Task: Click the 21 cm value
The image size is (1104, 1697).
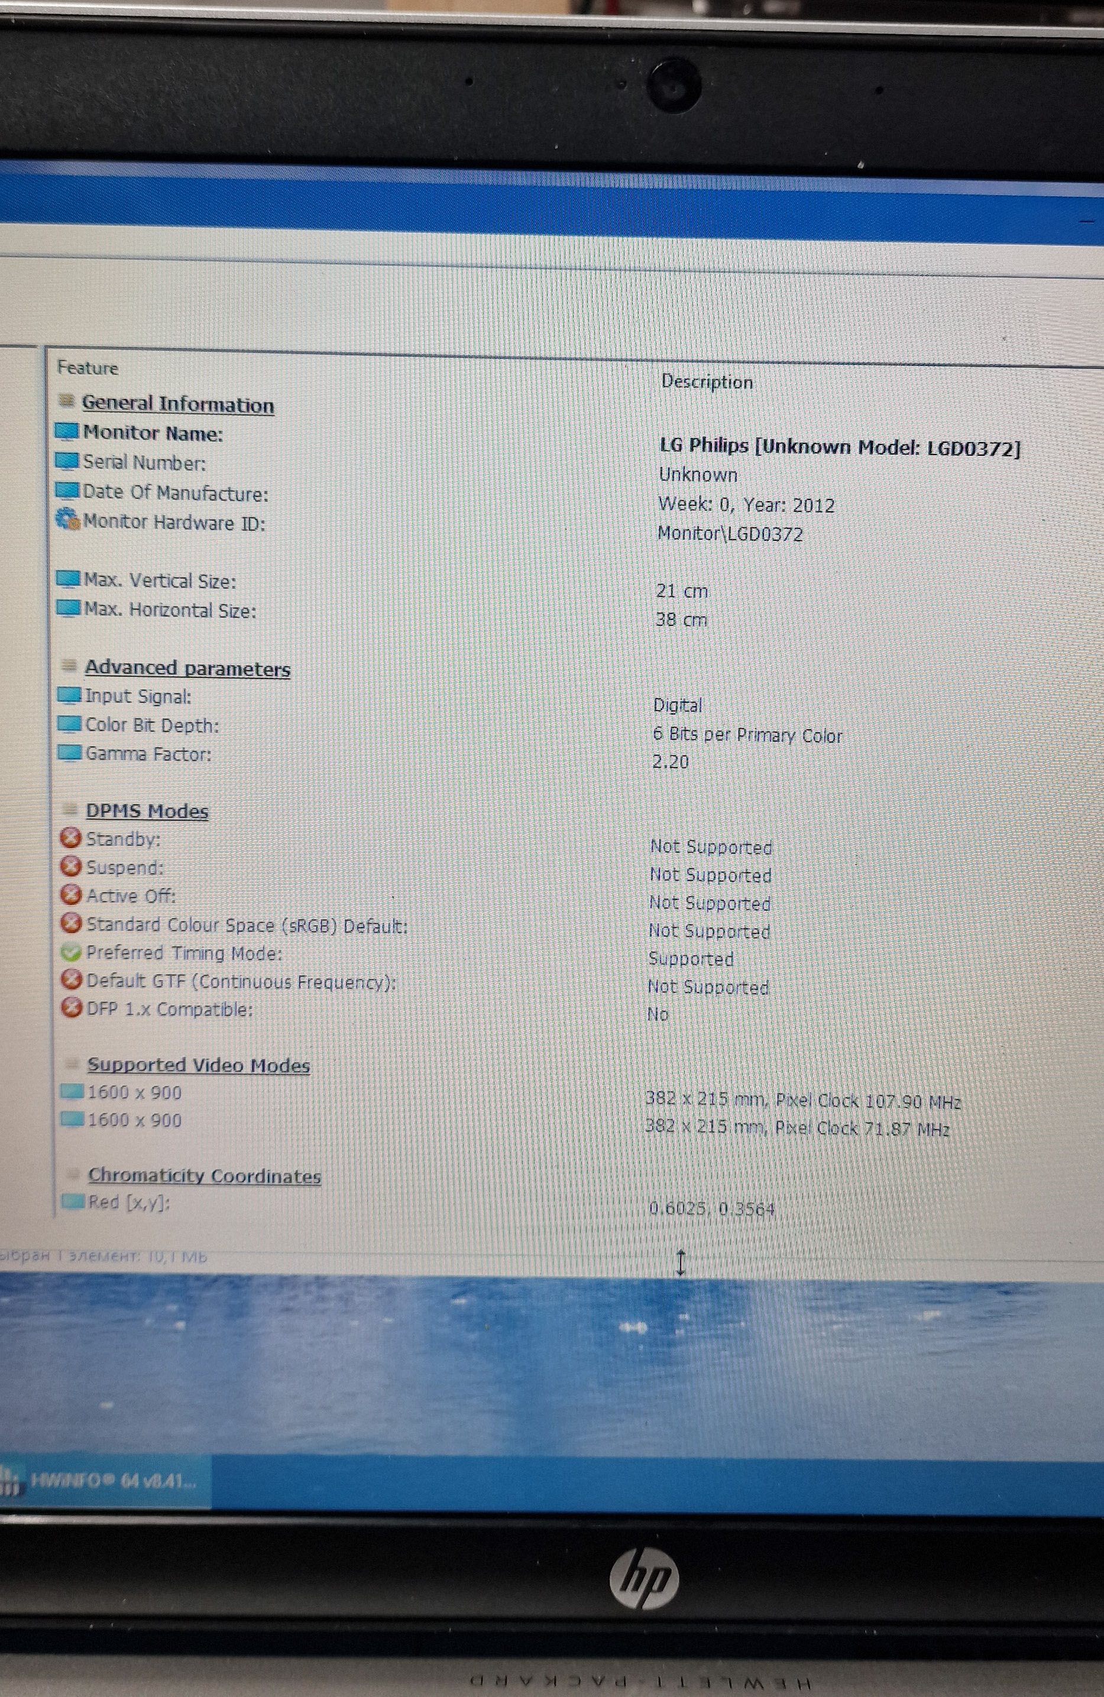Action: [682, 591]
